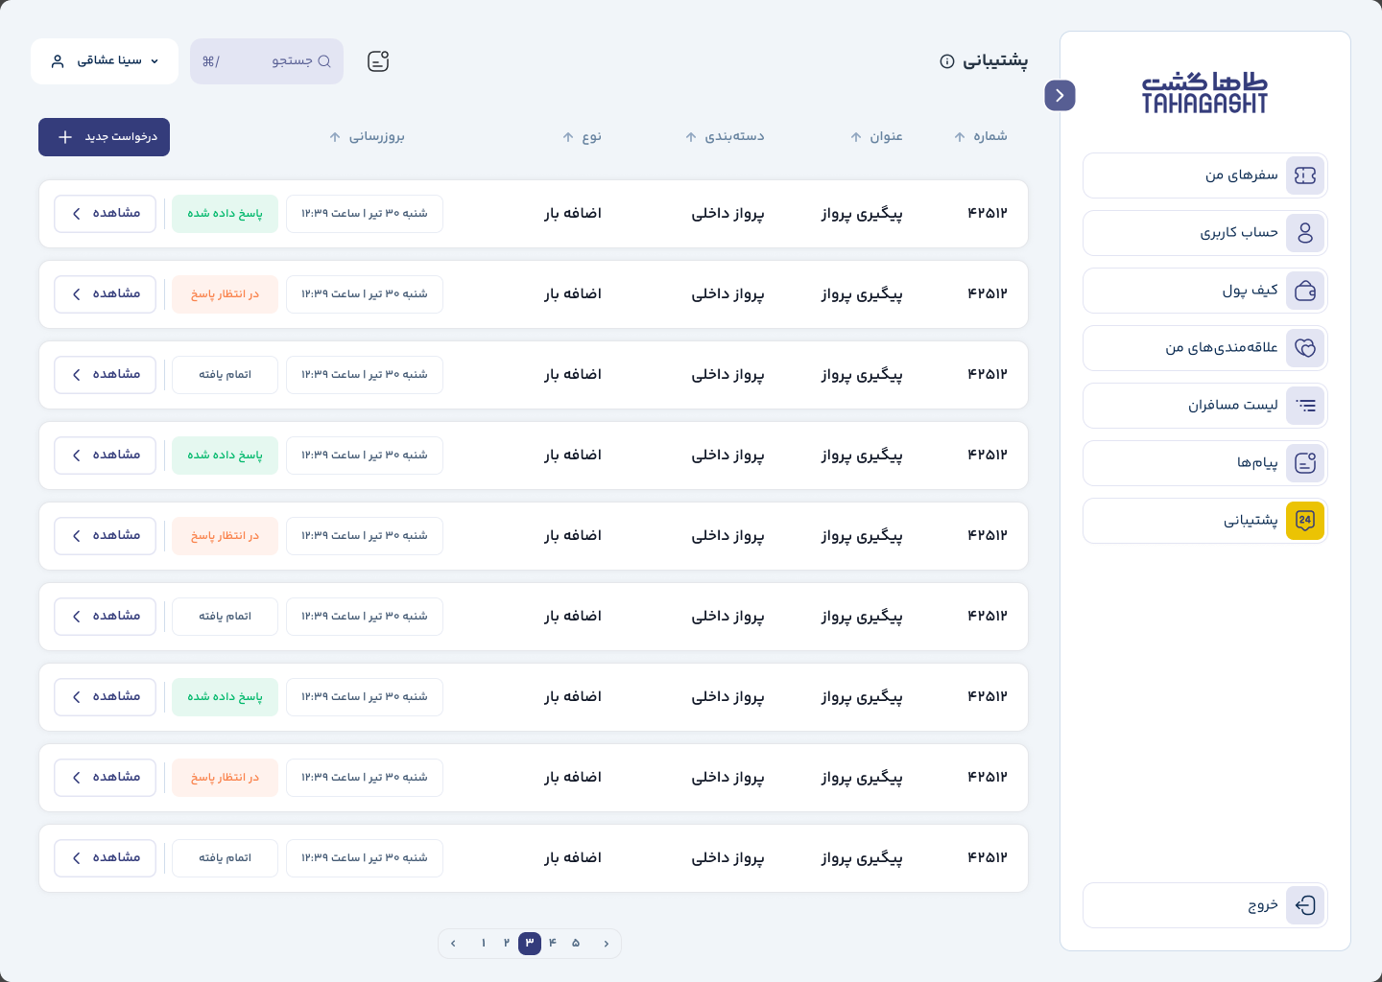Open the پیام‌ها message icon in sidebar
Viewport: 1382px width, 982px height.
(1305, 463)
